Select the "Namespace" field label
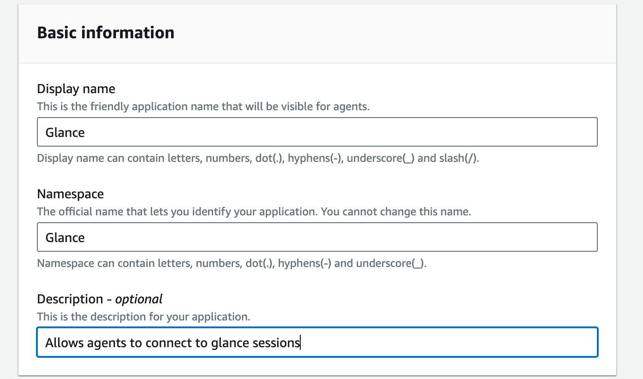Viewport: 643px width, 379px height. pyautogui.click(x=70, y=194)
